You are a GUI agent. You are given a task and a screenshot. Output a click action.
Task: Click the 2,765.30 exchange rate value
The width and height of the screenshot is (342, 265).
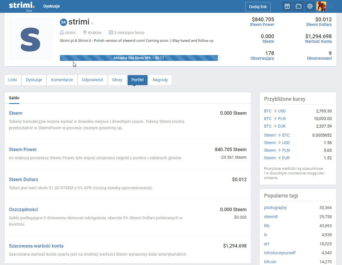pos(324,111)
